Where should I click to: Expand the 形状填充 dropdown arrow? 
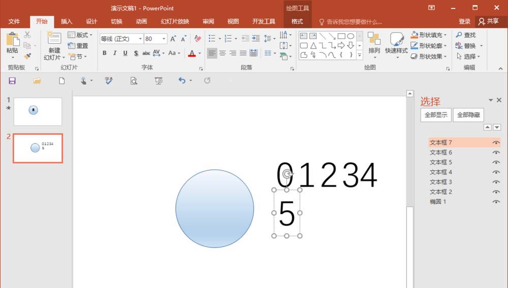point(445,35)
